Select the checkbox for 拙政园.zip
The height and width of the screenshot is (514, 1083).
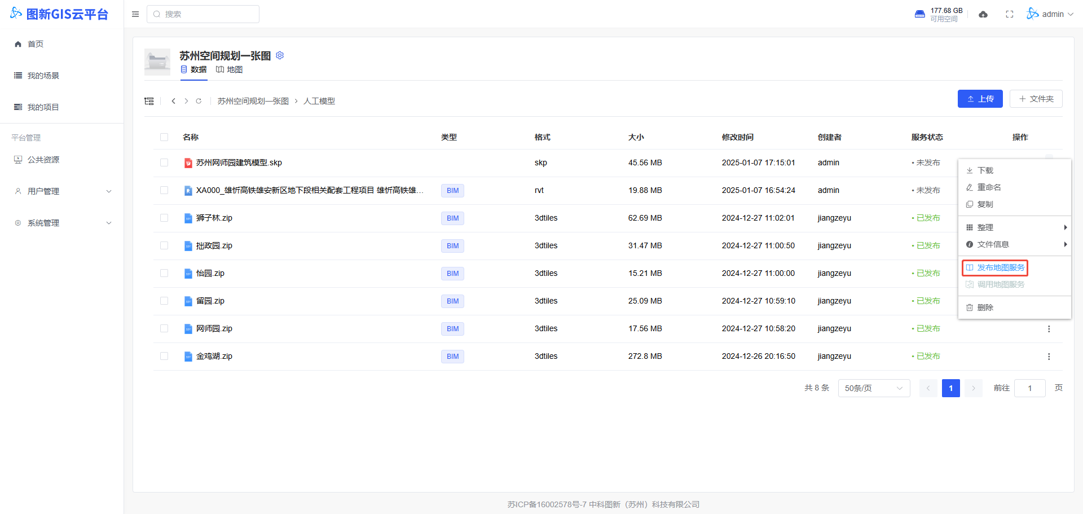pos(164,245)
